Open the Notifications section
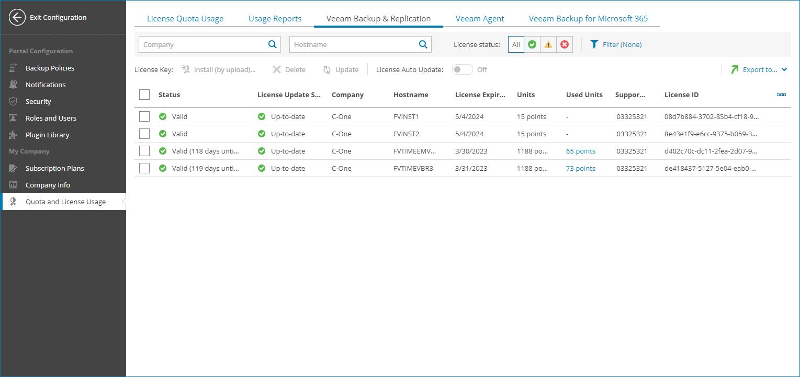This screenshot has width=800, height=377. [x=46, y=85]
